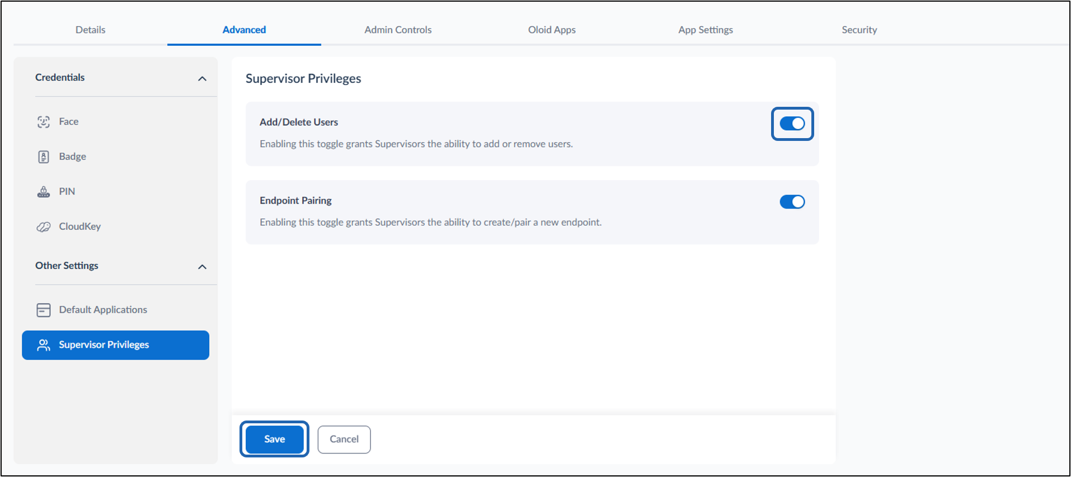
Task: Click the description about create/pair a new endpoint
Action: pos(431,222)
